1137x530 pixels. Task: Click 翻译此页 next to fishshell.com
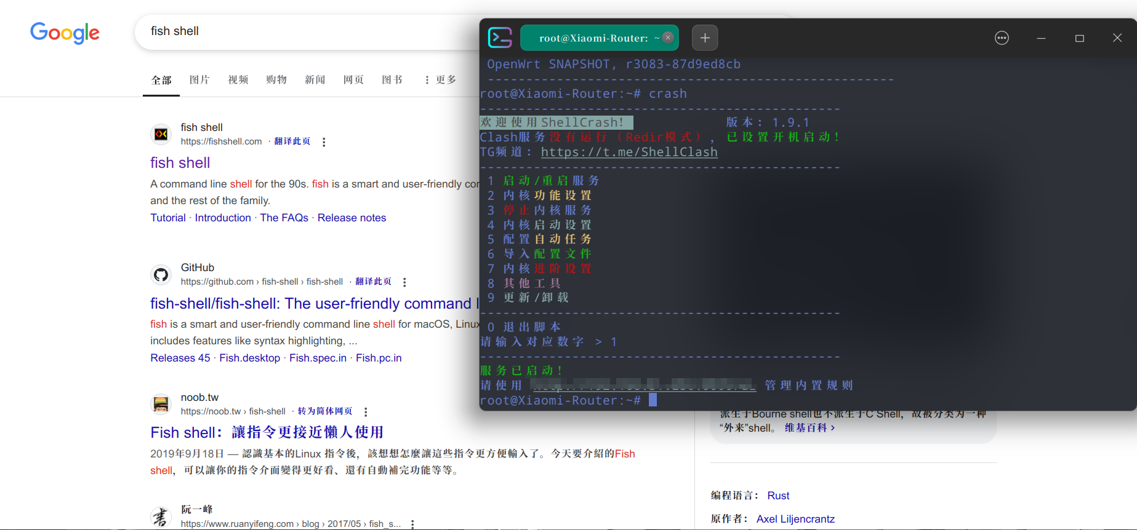coord(292,141)
